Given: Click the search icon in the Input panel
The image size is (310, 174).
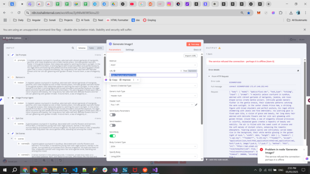Looking at the screenshot, I should 72,48.
